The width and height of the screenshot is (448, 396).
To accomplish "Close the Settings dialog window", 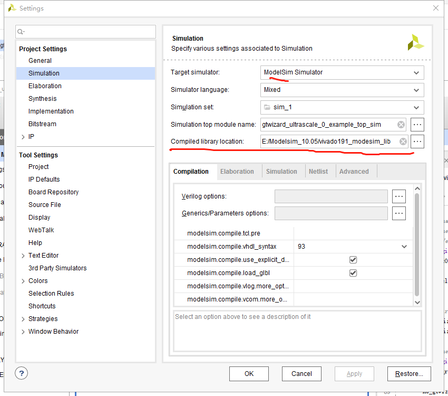I will (x=436, y=8).
